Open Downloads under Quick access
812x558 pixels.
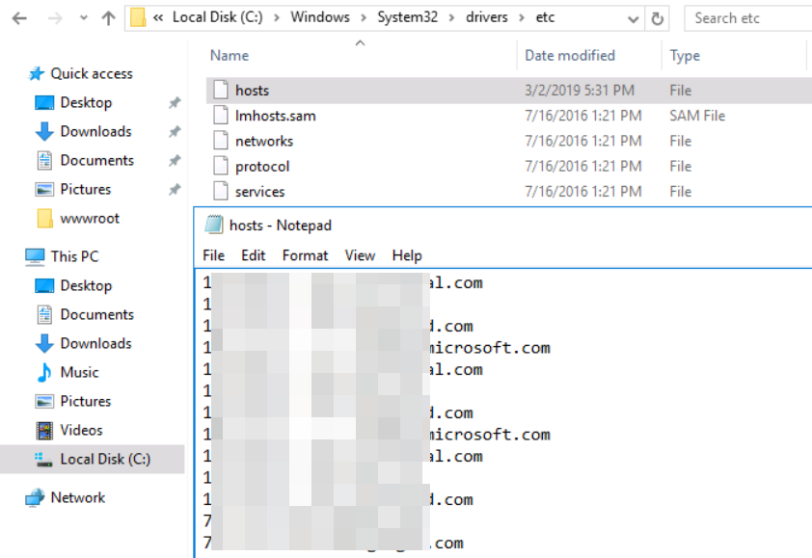coord(95,131)
